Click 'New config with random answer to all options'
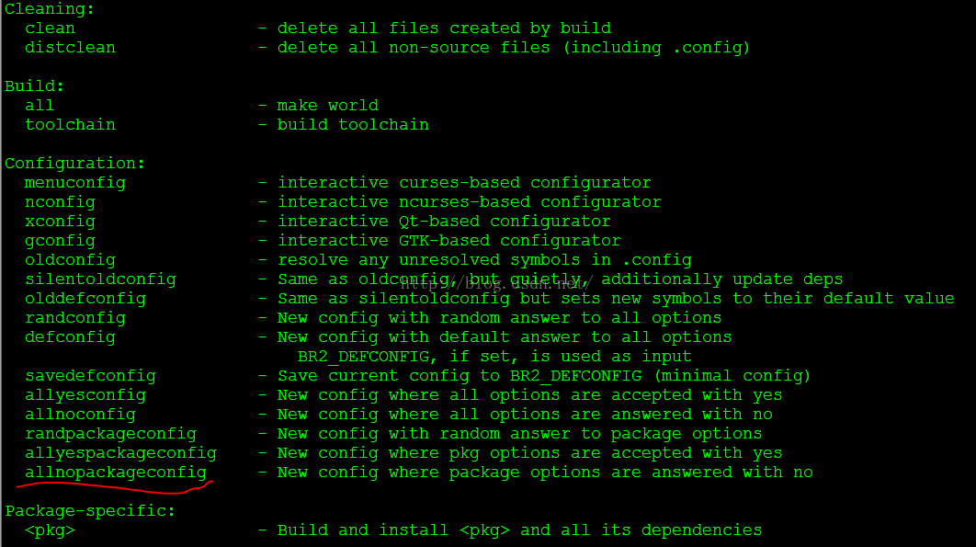Viewport: 976px width, 547px height. 500,318
